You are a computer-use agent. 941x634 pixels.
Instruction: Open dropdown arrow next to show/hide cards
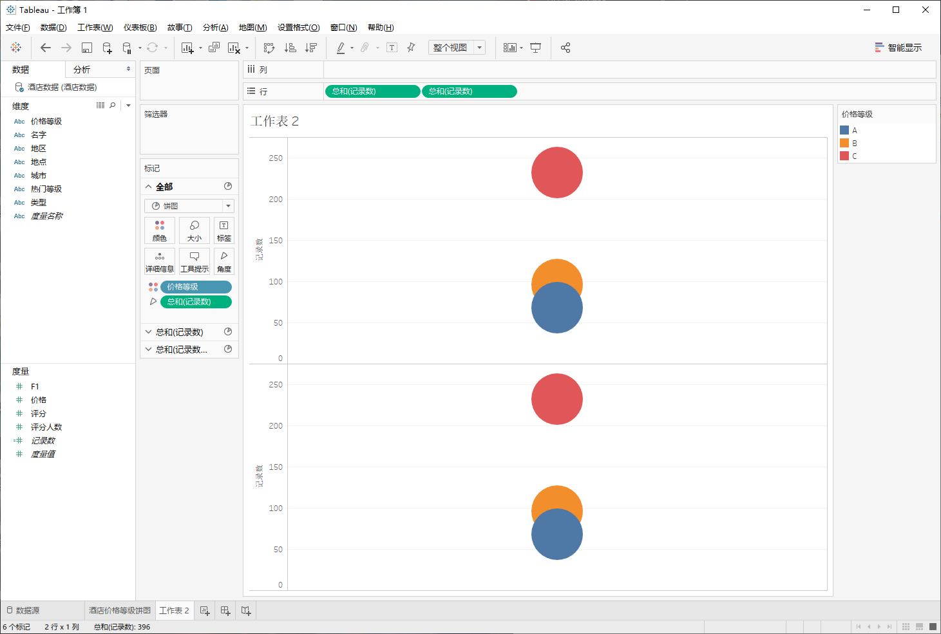coord(521,48)
